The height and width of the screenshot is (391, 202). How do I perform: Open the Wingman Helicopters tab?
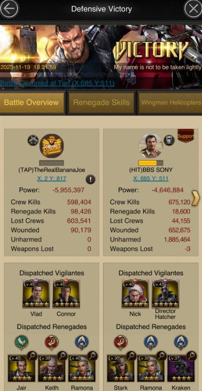[171, 102]
